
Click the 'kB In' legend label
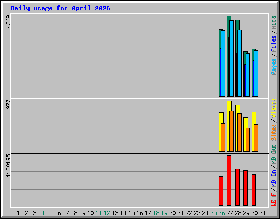click(x=273, y=178)
